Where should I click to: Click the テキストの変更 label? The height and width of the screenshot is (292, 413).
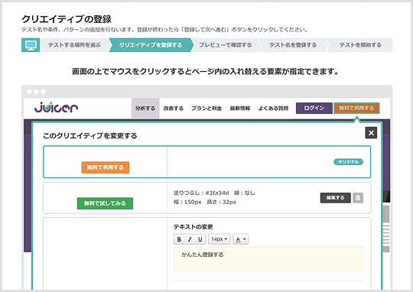(193, 227)
